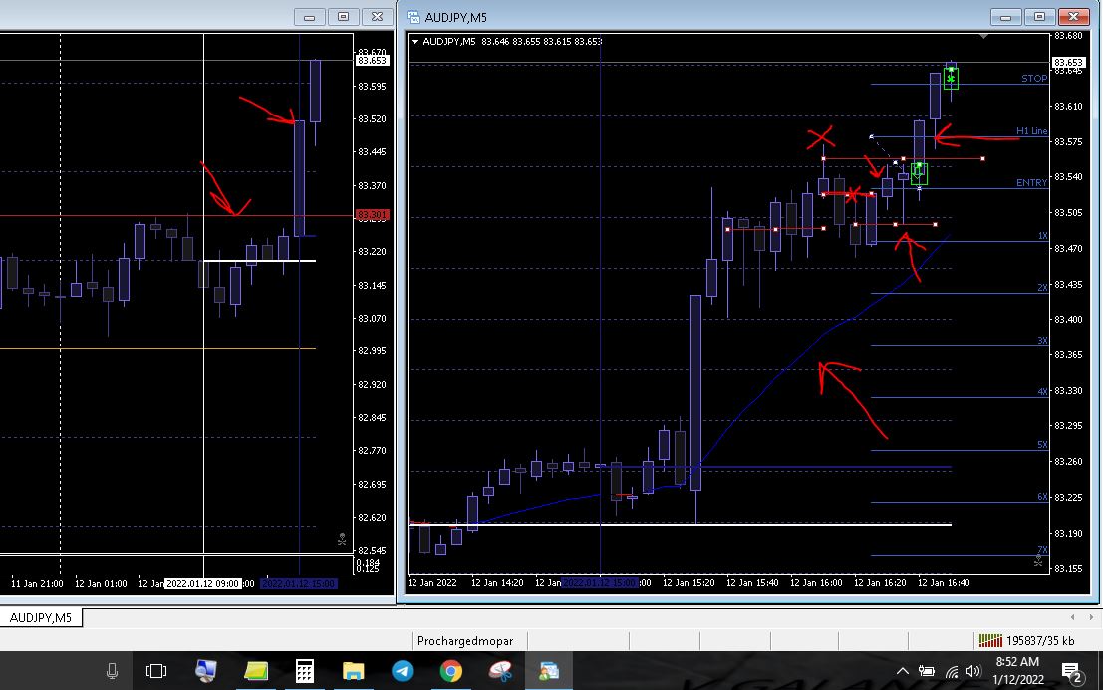Click the AUDJPY,M5 chart window title icon
This screenshot has height=690, width=1103.
pos(414,17)
